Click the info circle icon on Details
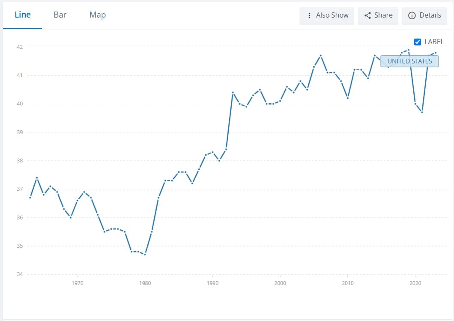The image size is (454, 321). [412, 15]
